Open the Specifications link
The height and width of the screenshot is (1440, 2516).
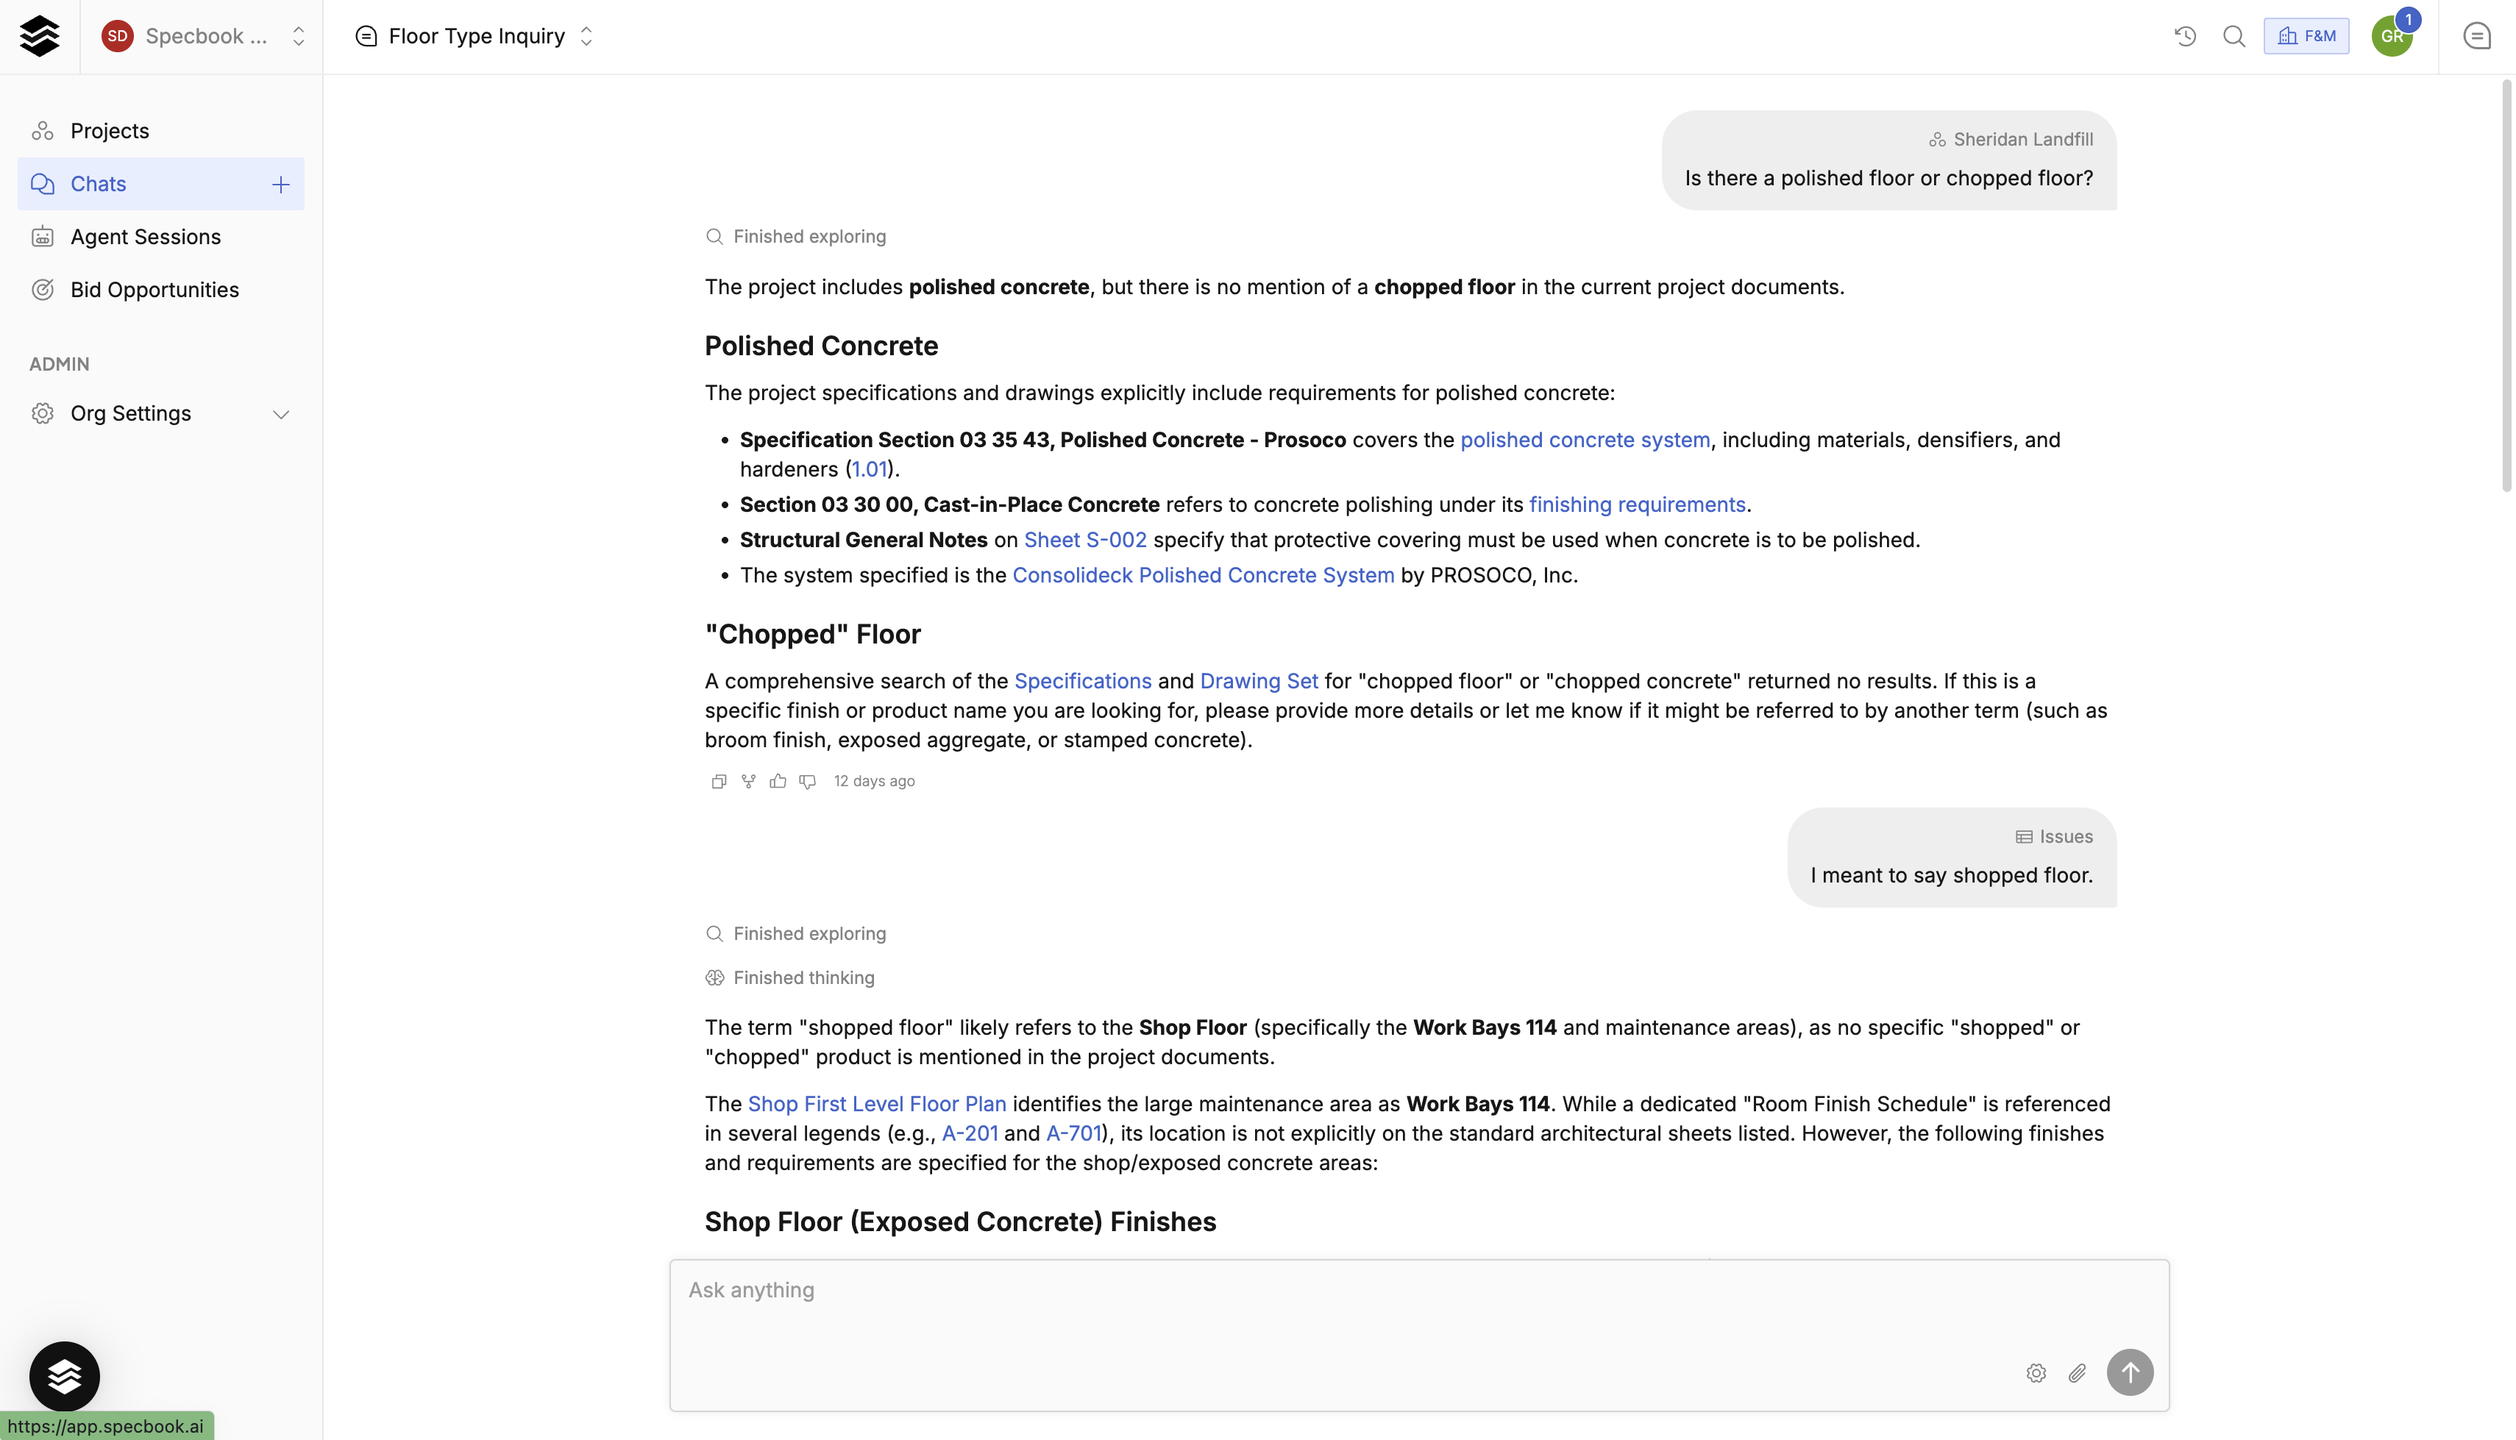(1083, 682)
